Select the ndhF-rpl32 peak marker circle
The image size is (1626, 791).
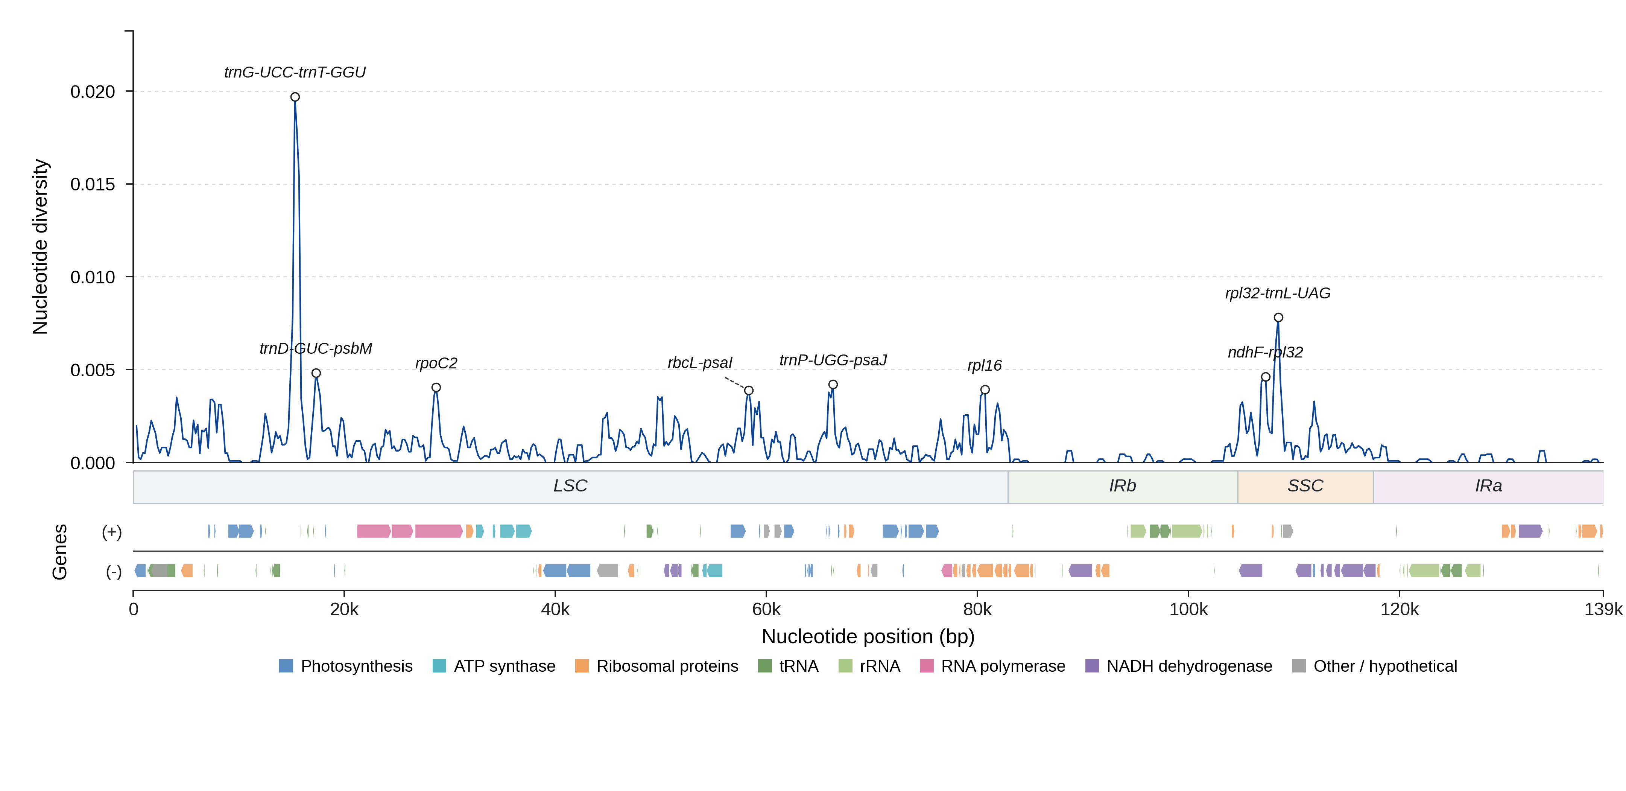pos(1266,377)
